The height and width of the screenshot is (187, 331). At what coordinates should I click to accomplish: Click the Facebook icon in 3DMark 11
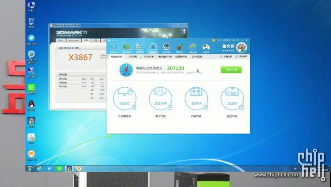coord(184,31)
